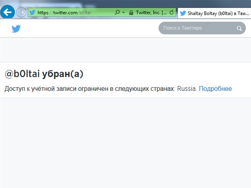The image size is (251, 188).
Task: Click the browser Back arrow button
Action: 8,12
